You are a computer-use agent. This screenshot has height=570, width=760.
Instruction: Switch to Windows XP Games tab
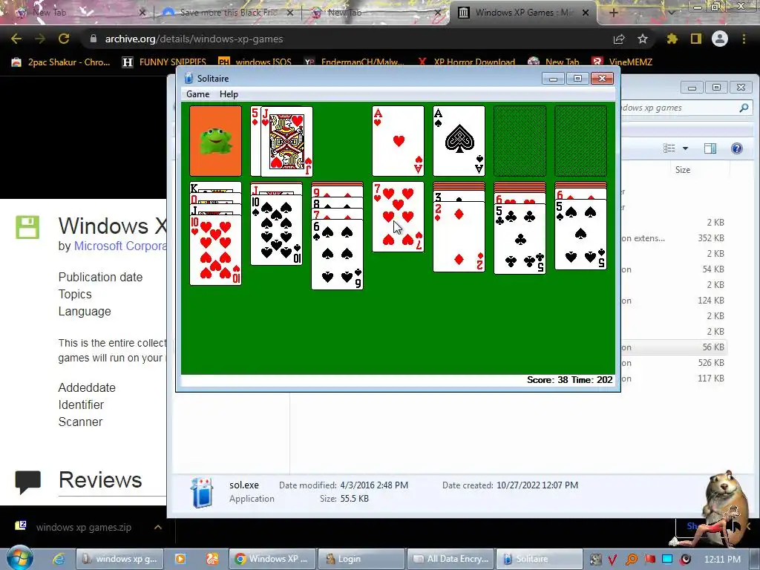pos(523,13)
